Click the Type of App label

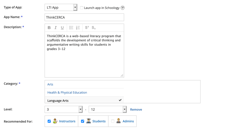[x=13, y=7]
